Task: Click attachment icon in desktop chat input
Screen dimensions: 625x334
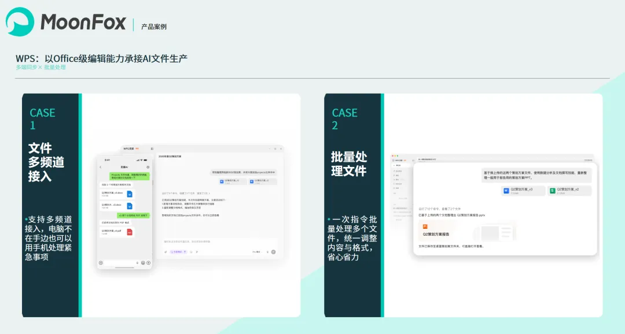Action: tap(166, 252)
